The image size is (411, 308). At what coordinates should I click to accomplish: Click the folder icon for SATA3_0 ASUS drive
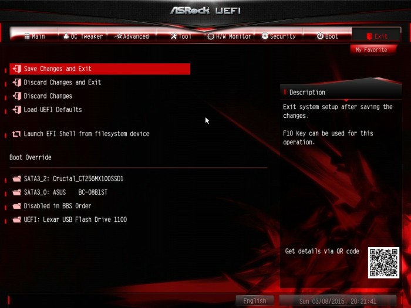point(17,192)
